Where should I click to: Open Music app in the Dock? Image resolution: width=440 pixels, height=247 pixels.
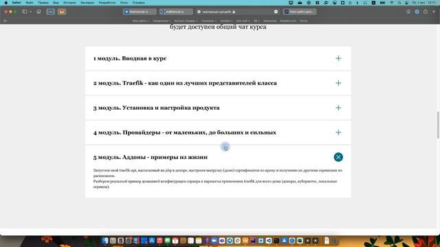click(x=159, y=241)
